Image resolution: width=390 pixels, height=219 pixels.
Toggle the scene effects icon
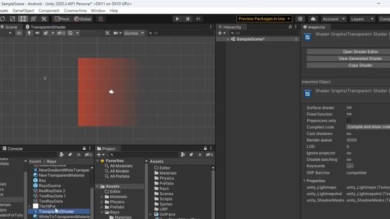coord(46,33)
